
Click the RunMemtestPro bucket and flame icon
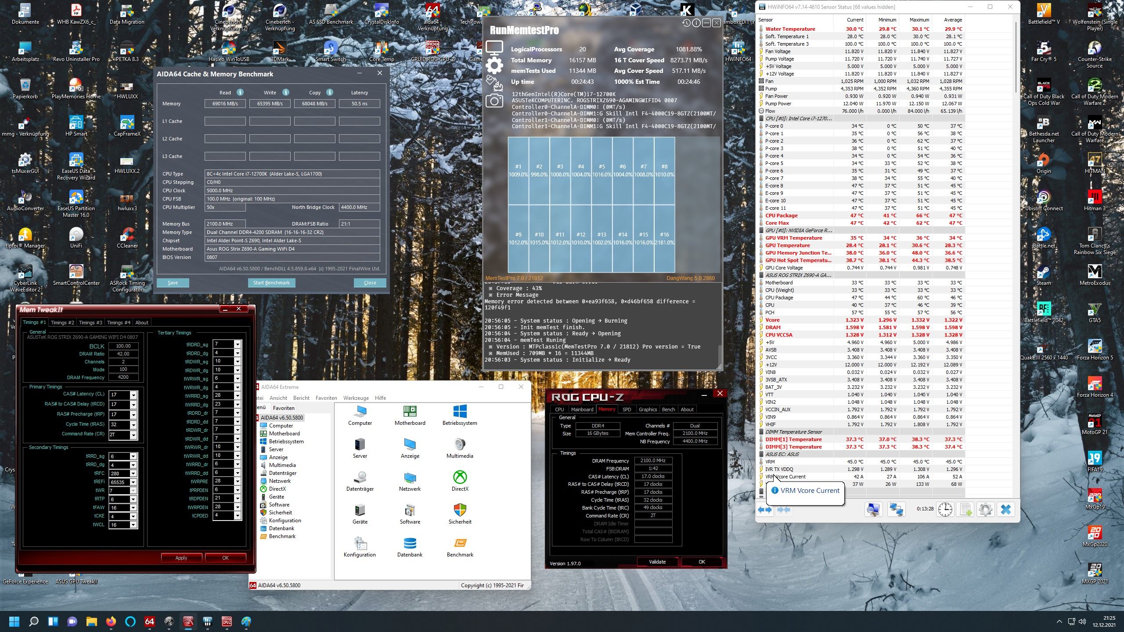click(x=494, y=83)
